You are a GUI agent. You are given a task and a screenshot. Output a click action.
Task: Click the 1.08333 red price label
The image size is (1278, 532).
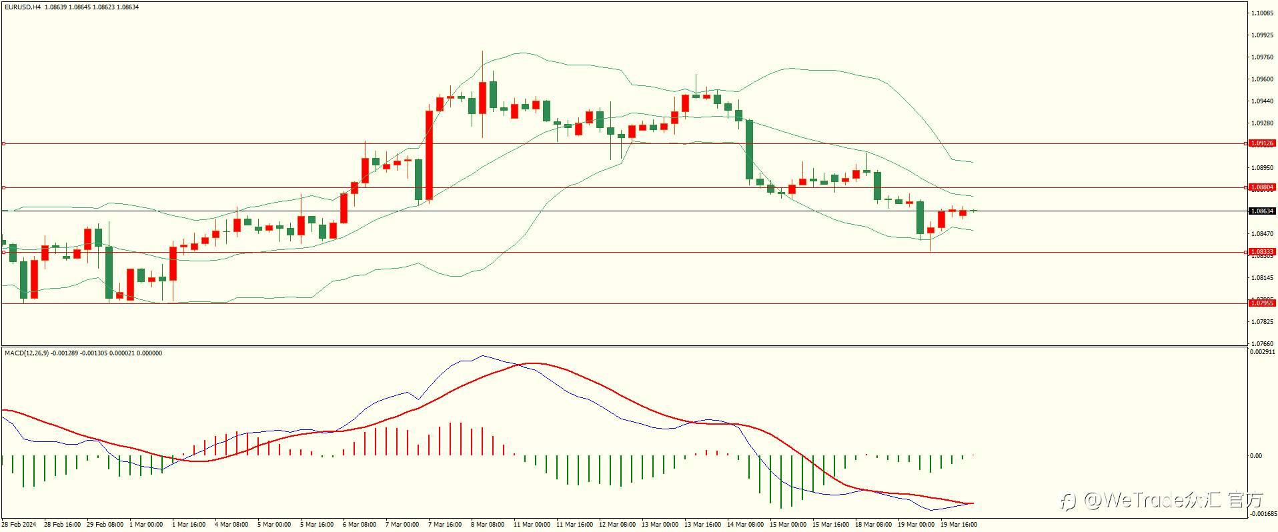1262,252
